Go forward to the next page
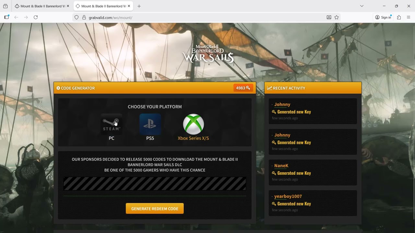The height and width of the screenshot is (233, 415). [26, 17]
